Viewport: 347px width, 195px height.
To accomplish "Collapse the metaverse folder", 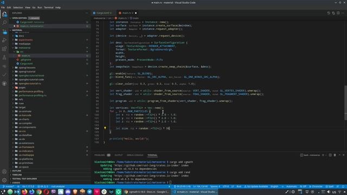I will [x=24, y=48].
